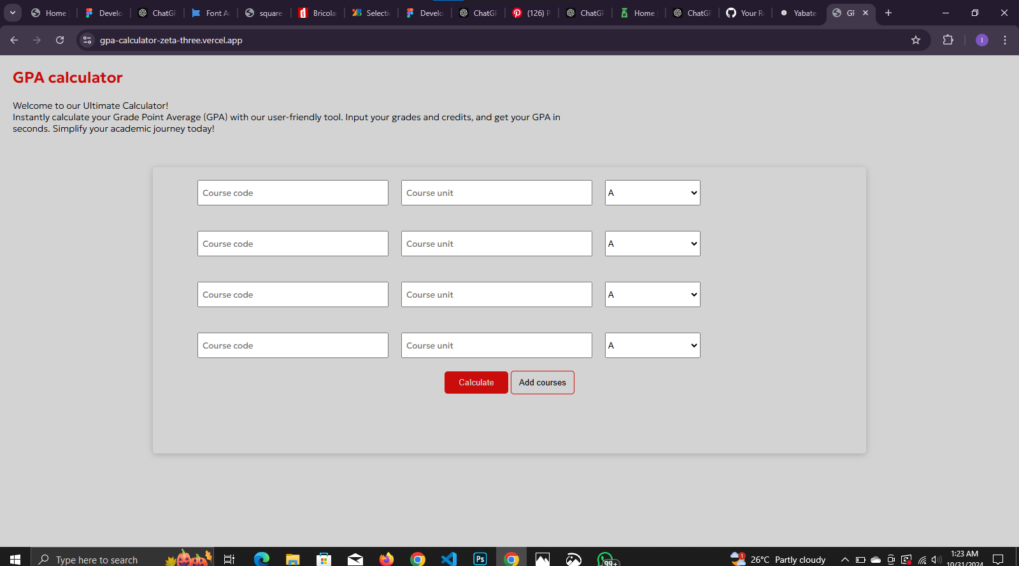Viewport: 1019px width, 566px height.
Task: Open the user profile avatar icon
Action: click(981, 40)
